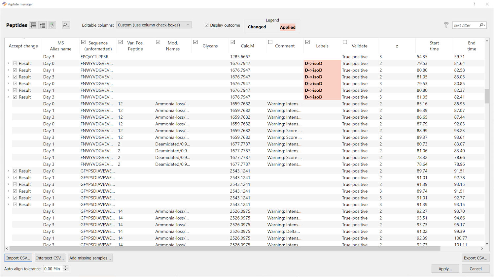The width and height of the screenshot is (494, 277).
Task: Click the help question mark icon
Action: pos(474,4)
